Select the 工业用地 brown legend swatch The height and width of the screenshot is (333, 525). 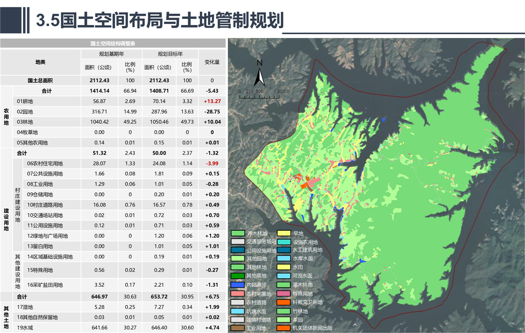point(237,328)
